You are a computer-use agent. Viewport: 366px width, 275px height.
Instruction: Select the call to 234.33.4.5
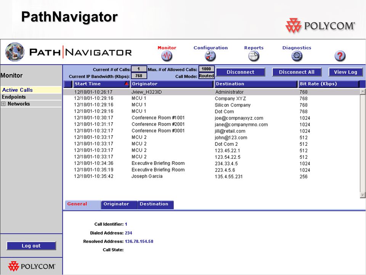pos(212,164)
